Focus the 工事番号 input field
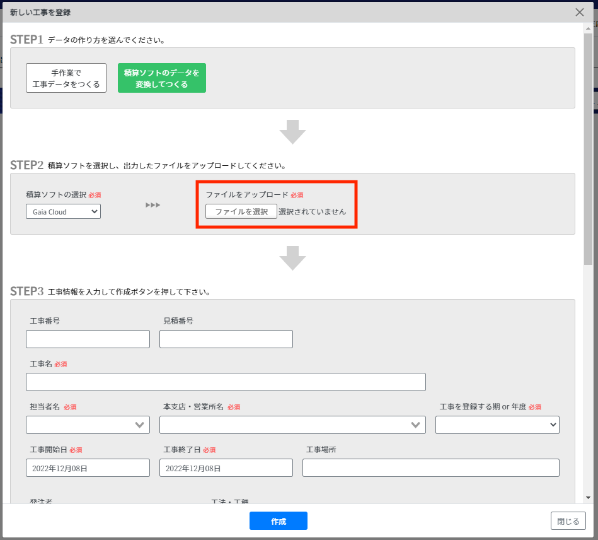 point(88,339)
